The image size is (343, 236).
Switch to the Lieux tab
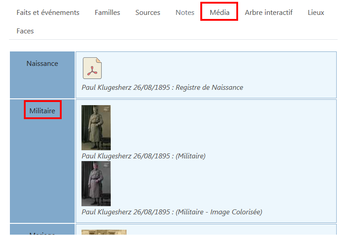[316, 12]
